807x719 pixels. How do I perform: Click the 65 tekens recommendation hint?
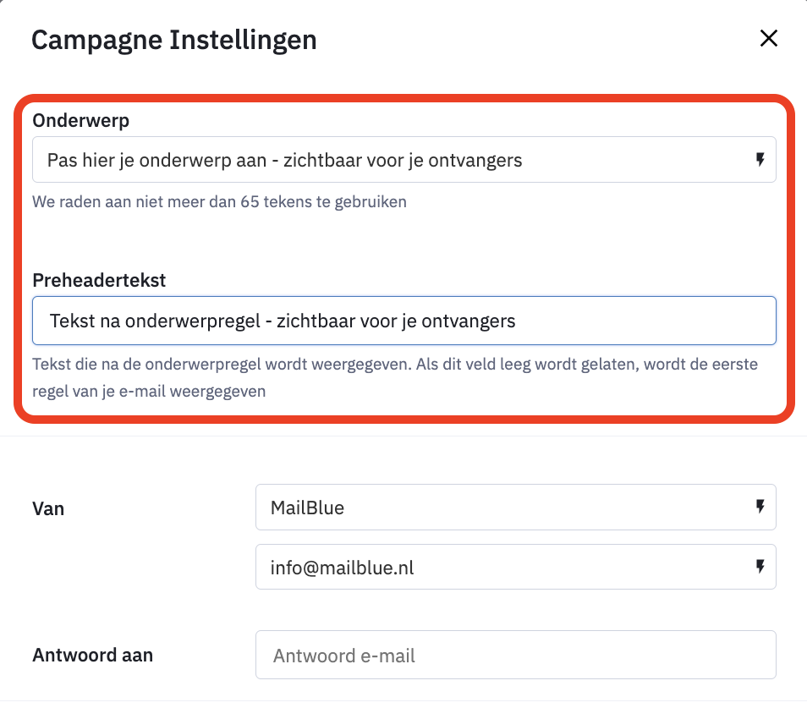[x=219, y=202]
